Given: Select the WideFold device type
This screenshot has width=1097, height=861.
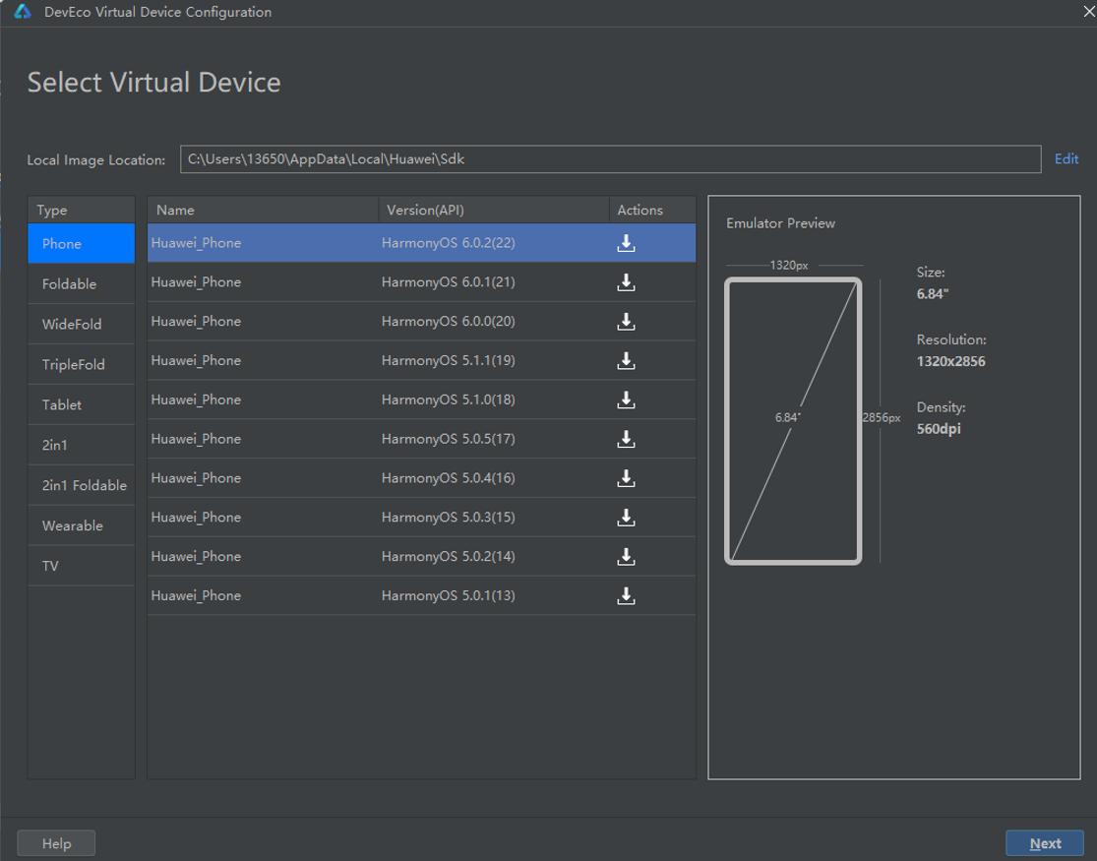Looking at the screenshot, I should [81, 324].
